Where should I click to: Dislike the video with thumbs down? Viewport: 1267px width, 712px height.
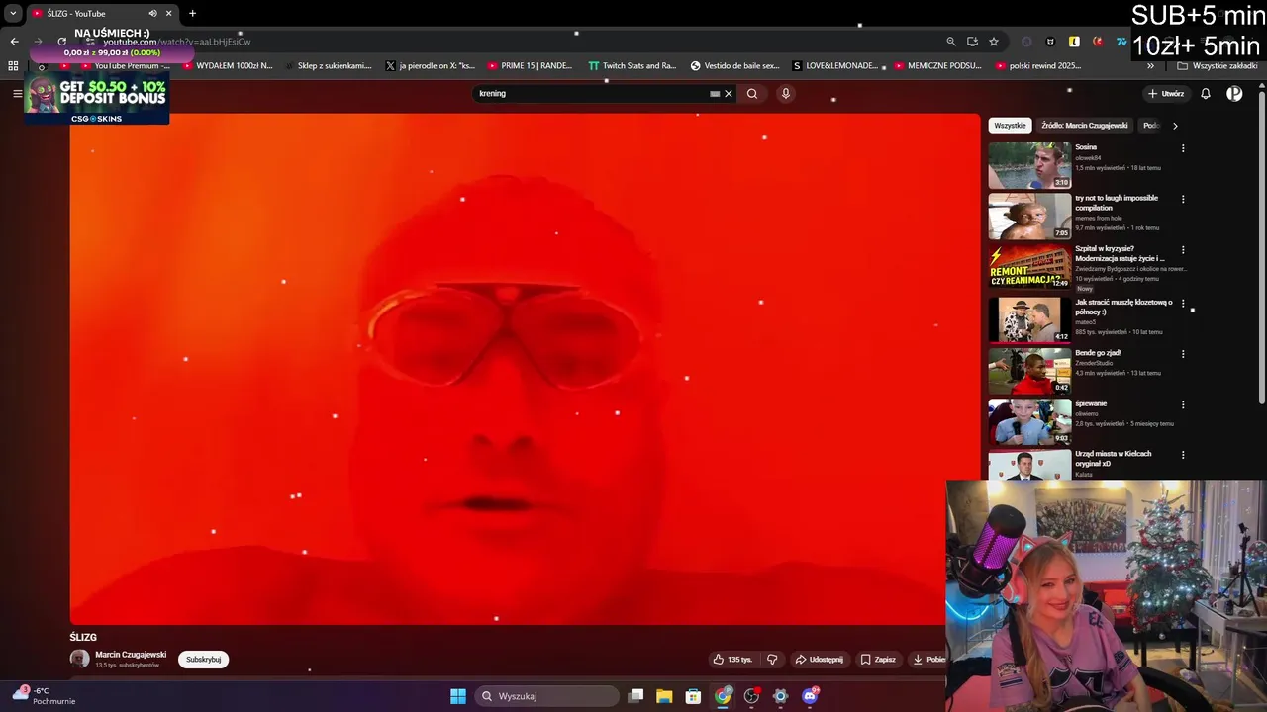(x=772, y=660)
